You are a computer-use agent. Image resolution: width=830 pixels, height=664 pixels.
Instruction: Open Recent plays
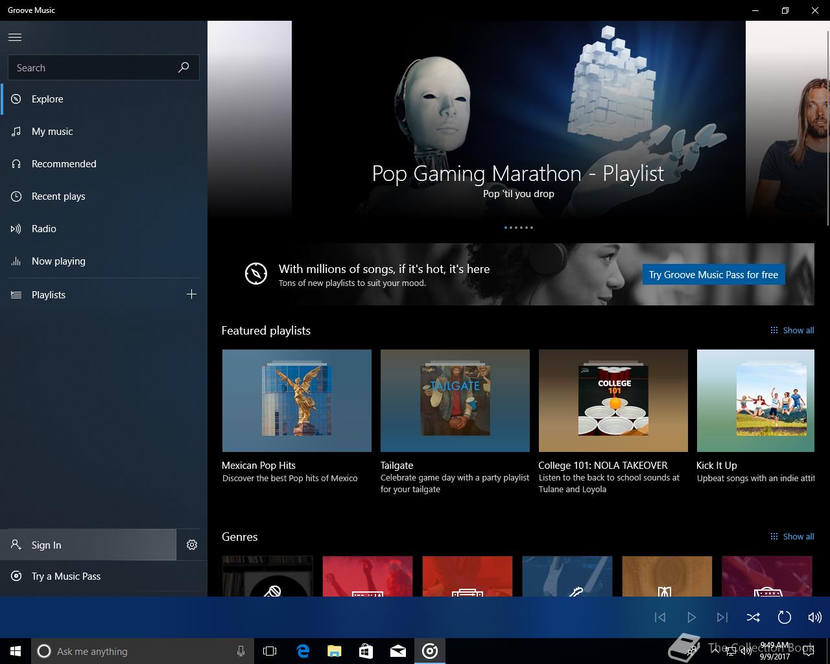tap(58, 196)
